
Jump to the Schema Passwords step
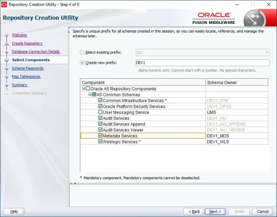[28, 68]
